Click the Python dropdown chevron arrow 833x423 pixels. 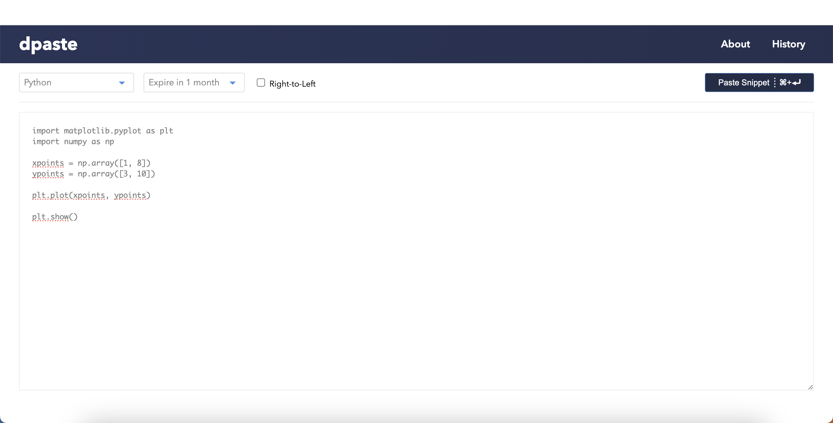122,83
